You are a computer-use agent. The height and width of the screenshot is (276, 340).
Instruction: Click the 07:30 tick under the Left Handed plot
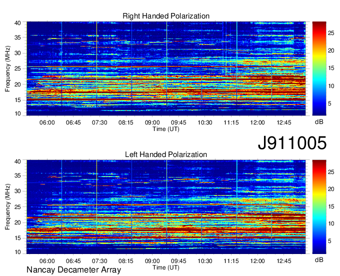coord(99,261)
